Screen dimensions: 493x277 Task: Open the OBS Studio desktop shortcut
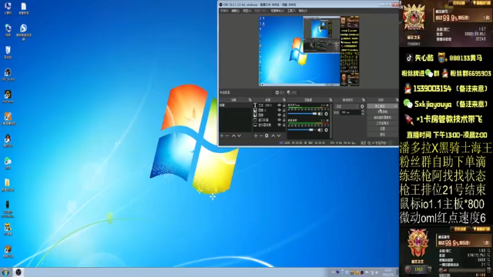(x=8, y=75)
